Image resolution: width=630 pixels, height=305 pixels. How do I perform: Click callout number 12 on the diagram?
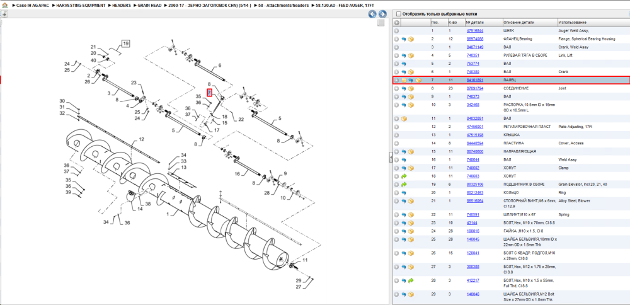[x=141, y=139]
